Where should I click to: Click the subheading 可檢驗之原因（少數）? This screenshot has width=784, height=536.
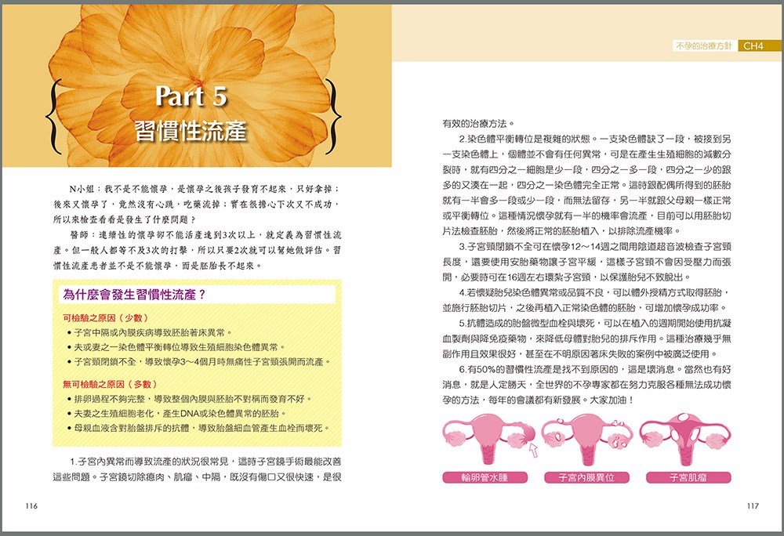(106, 317)
